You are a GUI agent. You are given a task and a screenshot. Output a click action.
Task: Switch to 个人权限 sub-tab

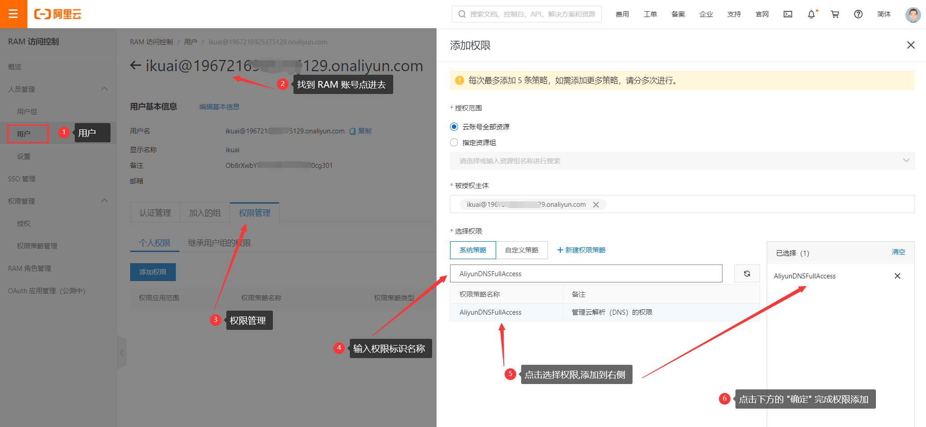pos(155,243)
